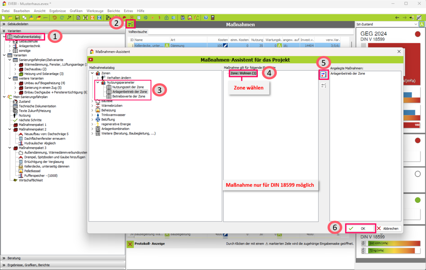Click the back arrow navigation icon
This screenshot has height=270, width=426.
(x=397, y=17)
